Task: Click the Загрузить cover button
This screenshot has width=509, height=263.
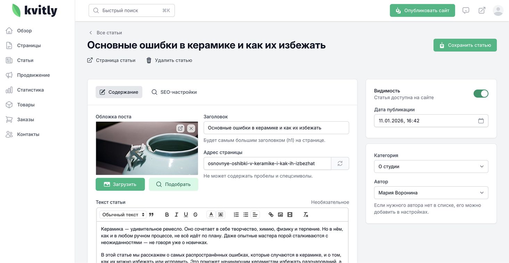Action: [x=120, y=184]
